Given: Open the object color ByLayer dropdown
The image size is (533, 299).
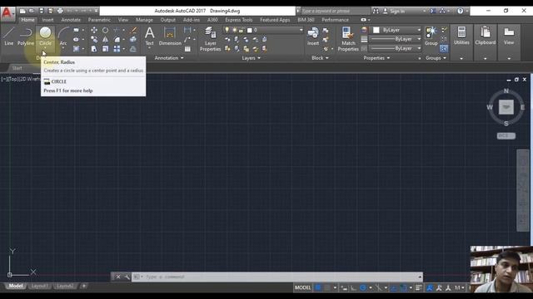Looking at the screenshot, I should pos(396,30).
